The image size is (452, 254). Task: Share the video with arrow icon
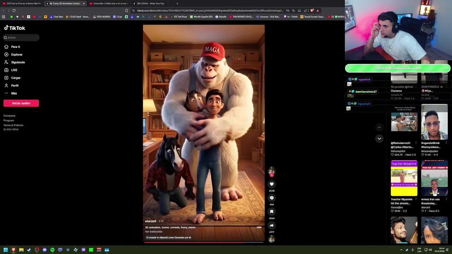click(272, 225)
